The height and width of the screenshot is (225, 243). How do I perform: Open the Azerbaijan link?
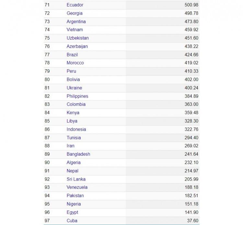(x=77, y=46)
